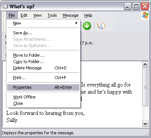Open the Tools menu

(x=52, y=15)
